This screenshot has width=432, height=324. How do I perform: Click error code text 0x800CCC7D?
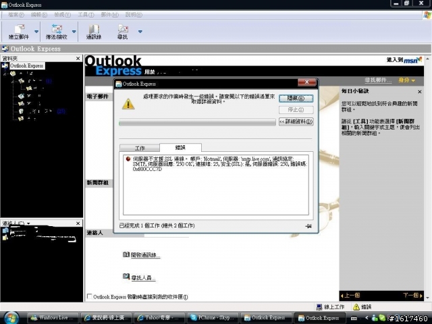[x=147, y=169]
